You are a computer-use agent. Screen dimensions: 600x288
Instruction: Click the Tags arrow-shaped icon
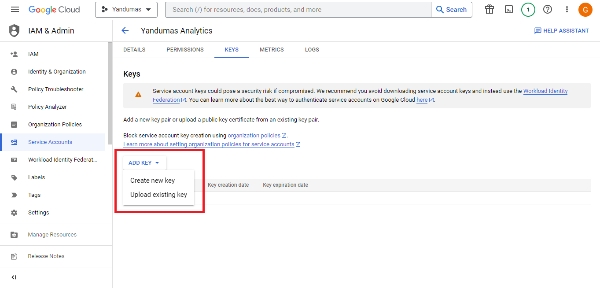[14, 195]
